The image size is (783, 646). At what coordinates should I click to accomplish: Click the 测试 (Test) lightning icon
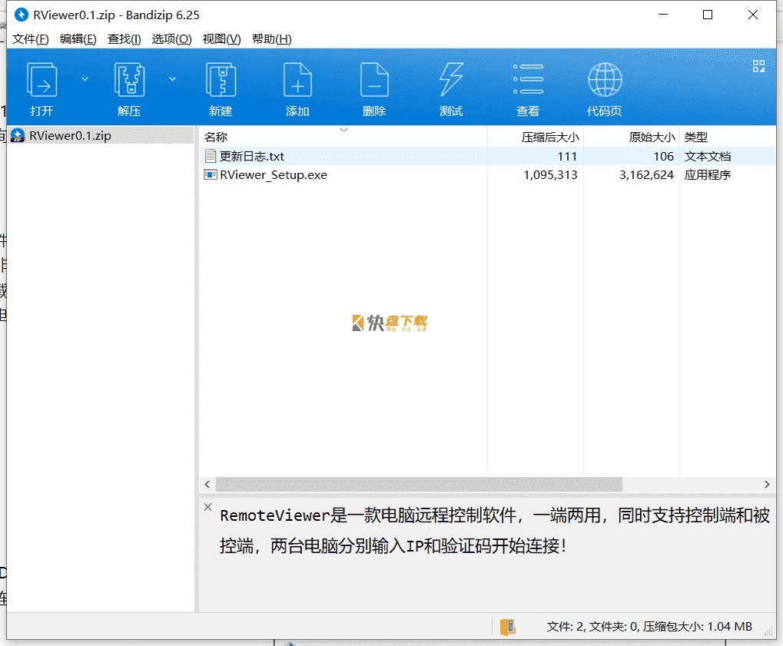click(x=451, y=80)
